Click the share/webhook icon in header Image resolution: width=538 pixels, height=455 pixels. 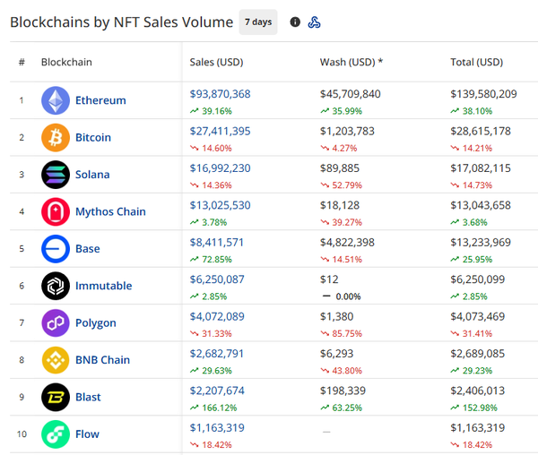[x=315, y=22]
